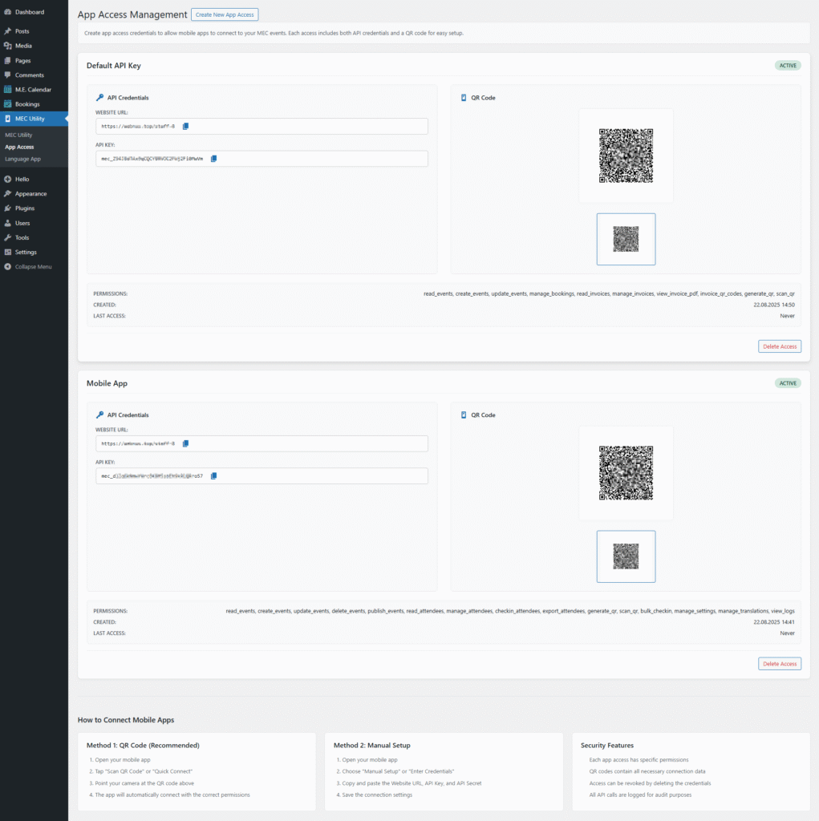Click the Mobile App API key field
Screen dimensions: 819x821
262,476
